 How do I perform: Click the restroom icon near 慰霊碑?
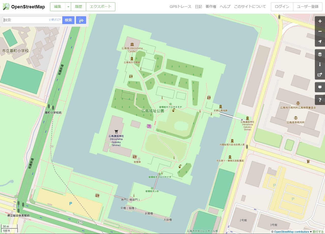click(x=135, y=157)
